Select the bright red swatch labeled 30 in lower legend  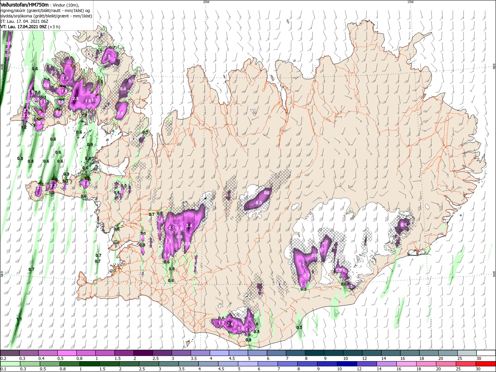point(486,364)
